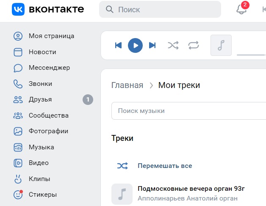Open Видео play icon in sidebar

[x=18, y=163]
